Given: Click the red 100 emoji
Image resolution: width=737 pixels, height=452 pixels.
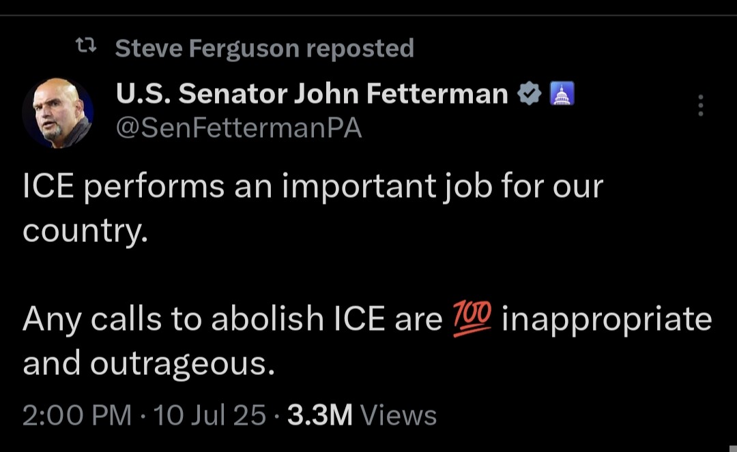Looking at the screenshot, I should point(472,318).
